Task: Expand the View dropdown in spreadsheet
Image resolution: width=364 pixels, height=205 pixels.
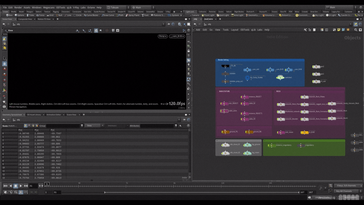Action: pos(95,126)
